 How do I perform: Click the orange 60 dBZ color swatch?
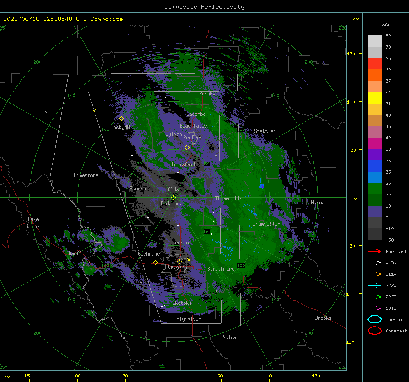(374, 75)
